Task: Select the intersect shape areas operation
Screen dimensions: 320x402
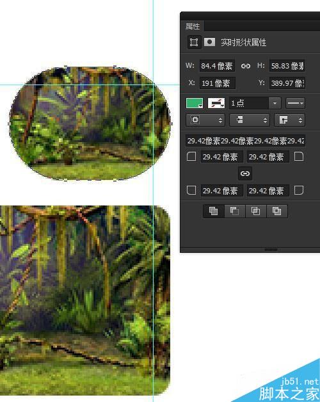Action: coord(255,211)
